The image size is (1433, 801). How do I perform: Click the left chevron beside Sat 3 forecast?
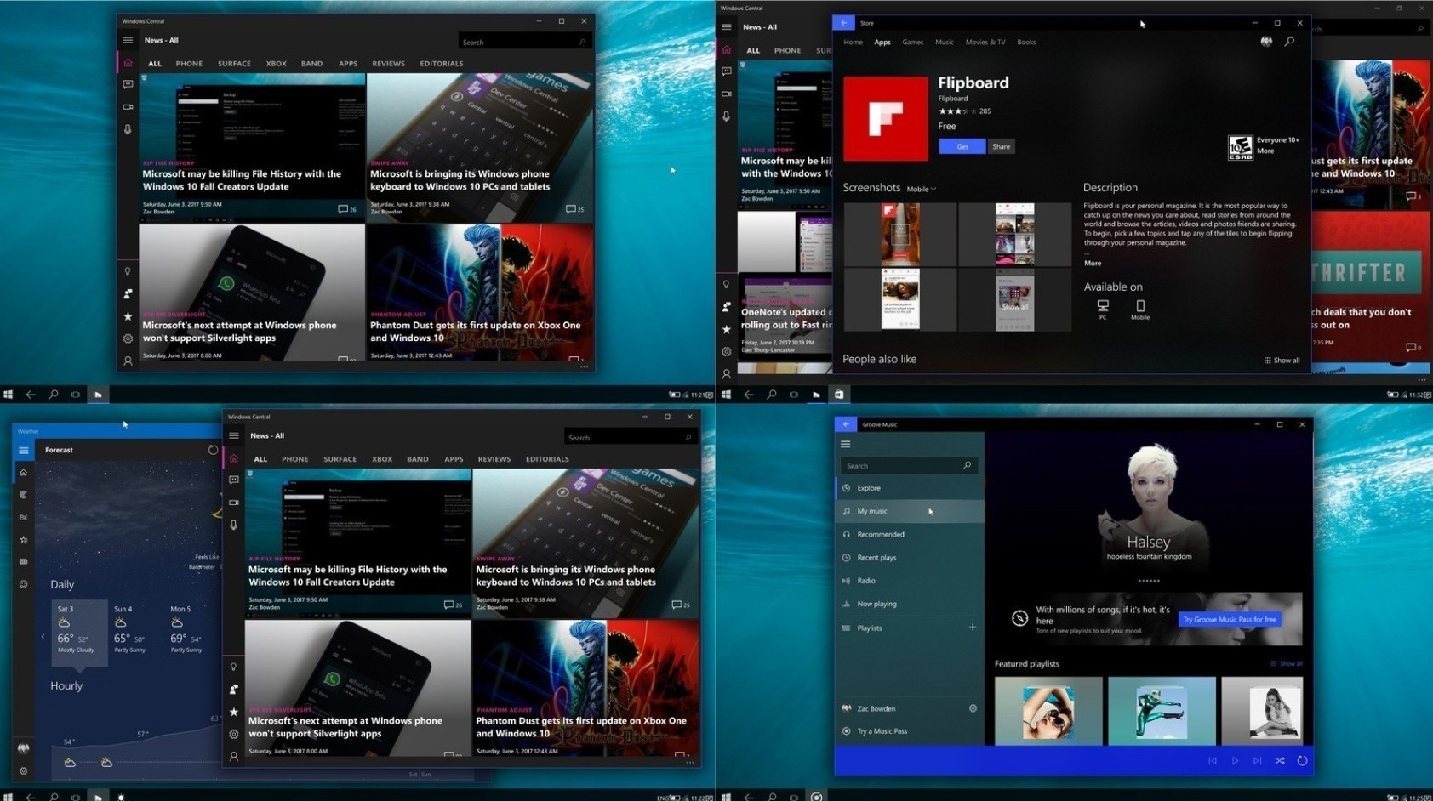coord(43,636)
